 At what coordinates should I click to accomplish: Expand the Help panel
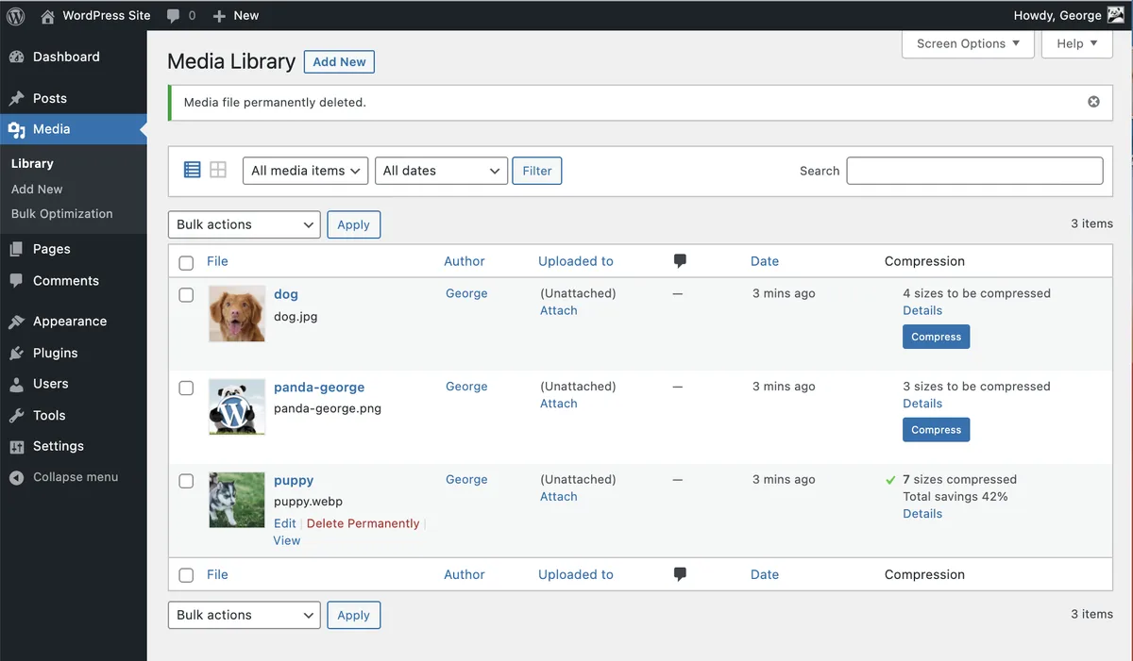click(x=1077, y=43)
